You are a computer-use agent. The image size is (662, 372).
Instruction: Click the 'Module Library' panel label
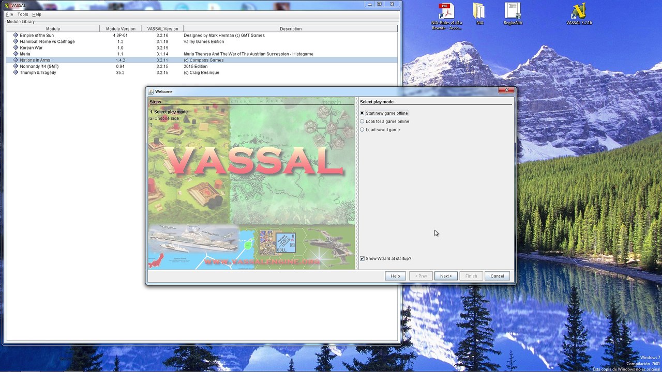[21, 22]
